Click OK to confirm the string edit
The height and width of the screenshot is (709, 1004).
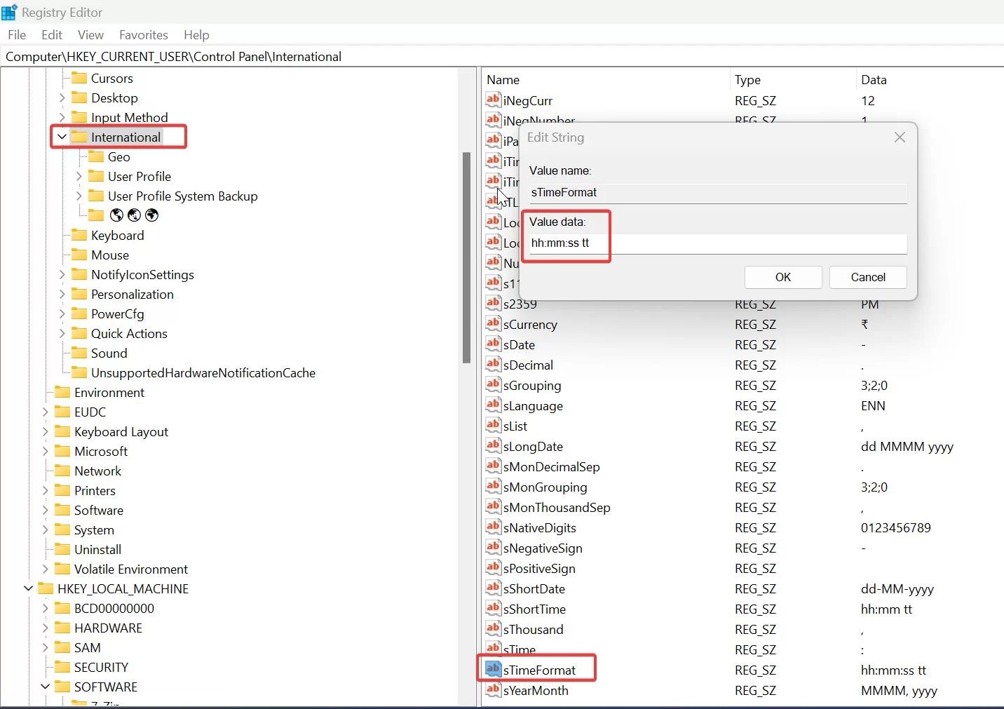pyautogui.click(x=783, y=277)
